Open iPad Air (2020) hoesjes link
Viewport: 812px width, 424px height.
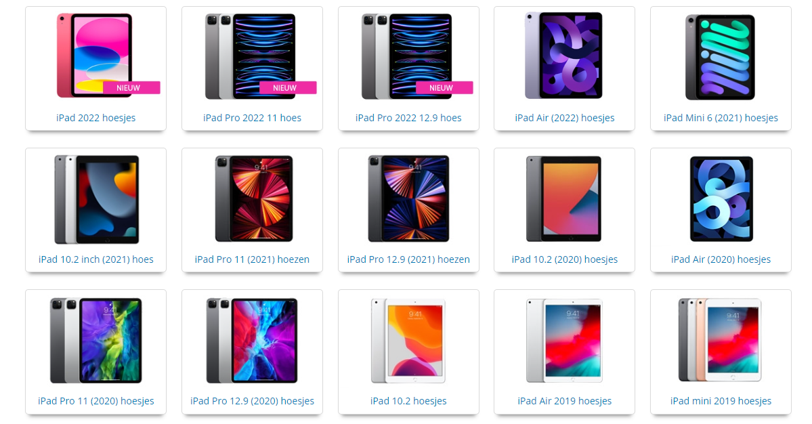[721, 259]
